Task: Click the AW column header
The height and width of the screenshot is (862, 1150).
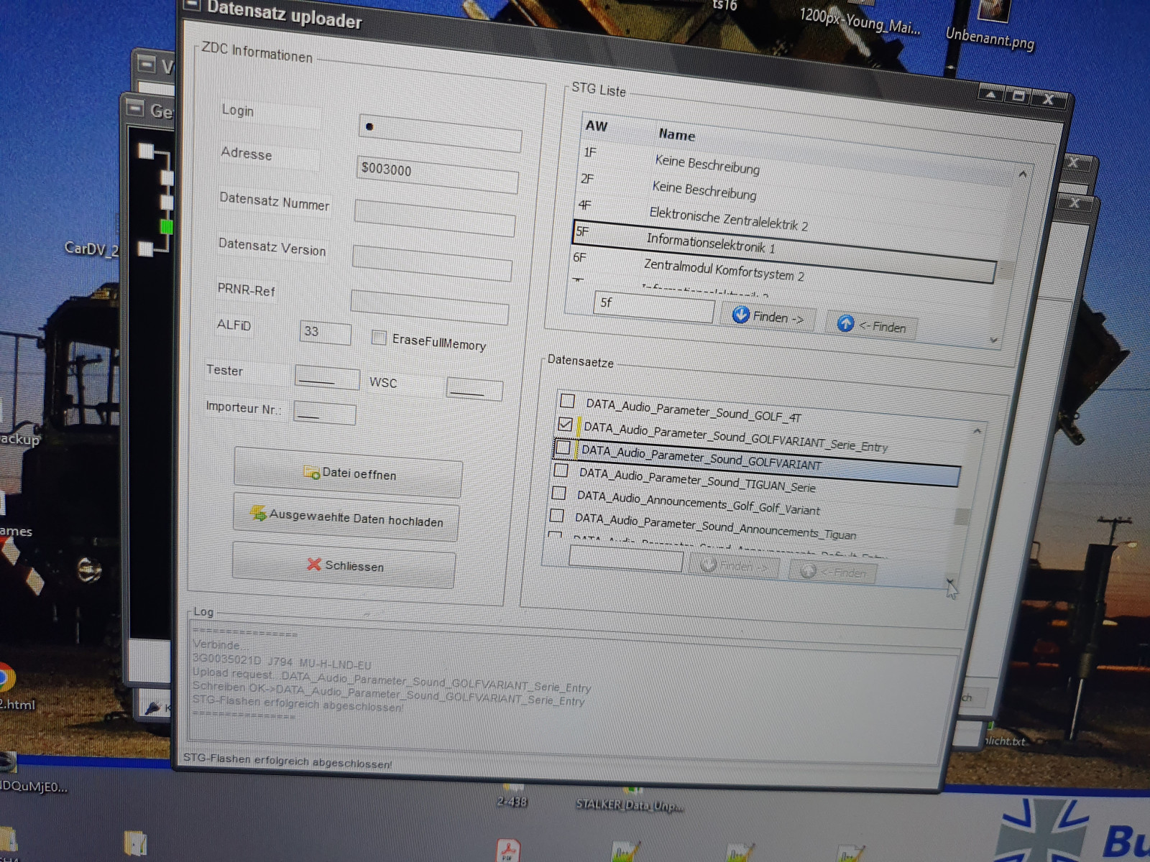Action: click(x=596, y=126)
